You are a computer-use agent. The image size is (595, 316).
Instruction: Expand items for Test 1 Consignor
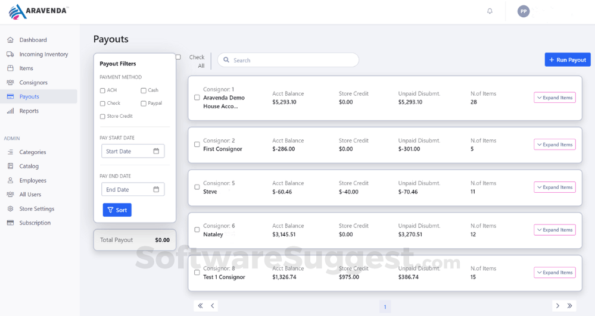554,273
